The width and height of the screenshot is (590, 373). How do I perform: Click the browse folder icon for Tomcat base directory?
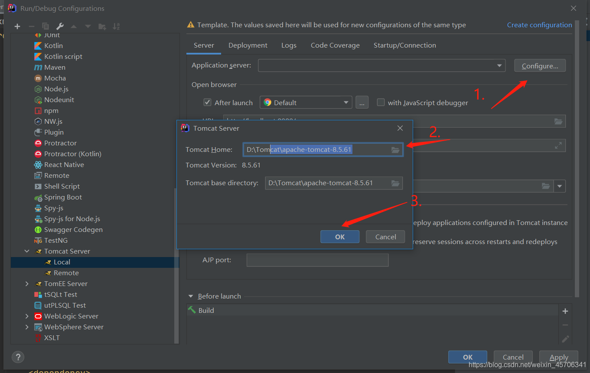pyautogui.click(x=395, y=183)
